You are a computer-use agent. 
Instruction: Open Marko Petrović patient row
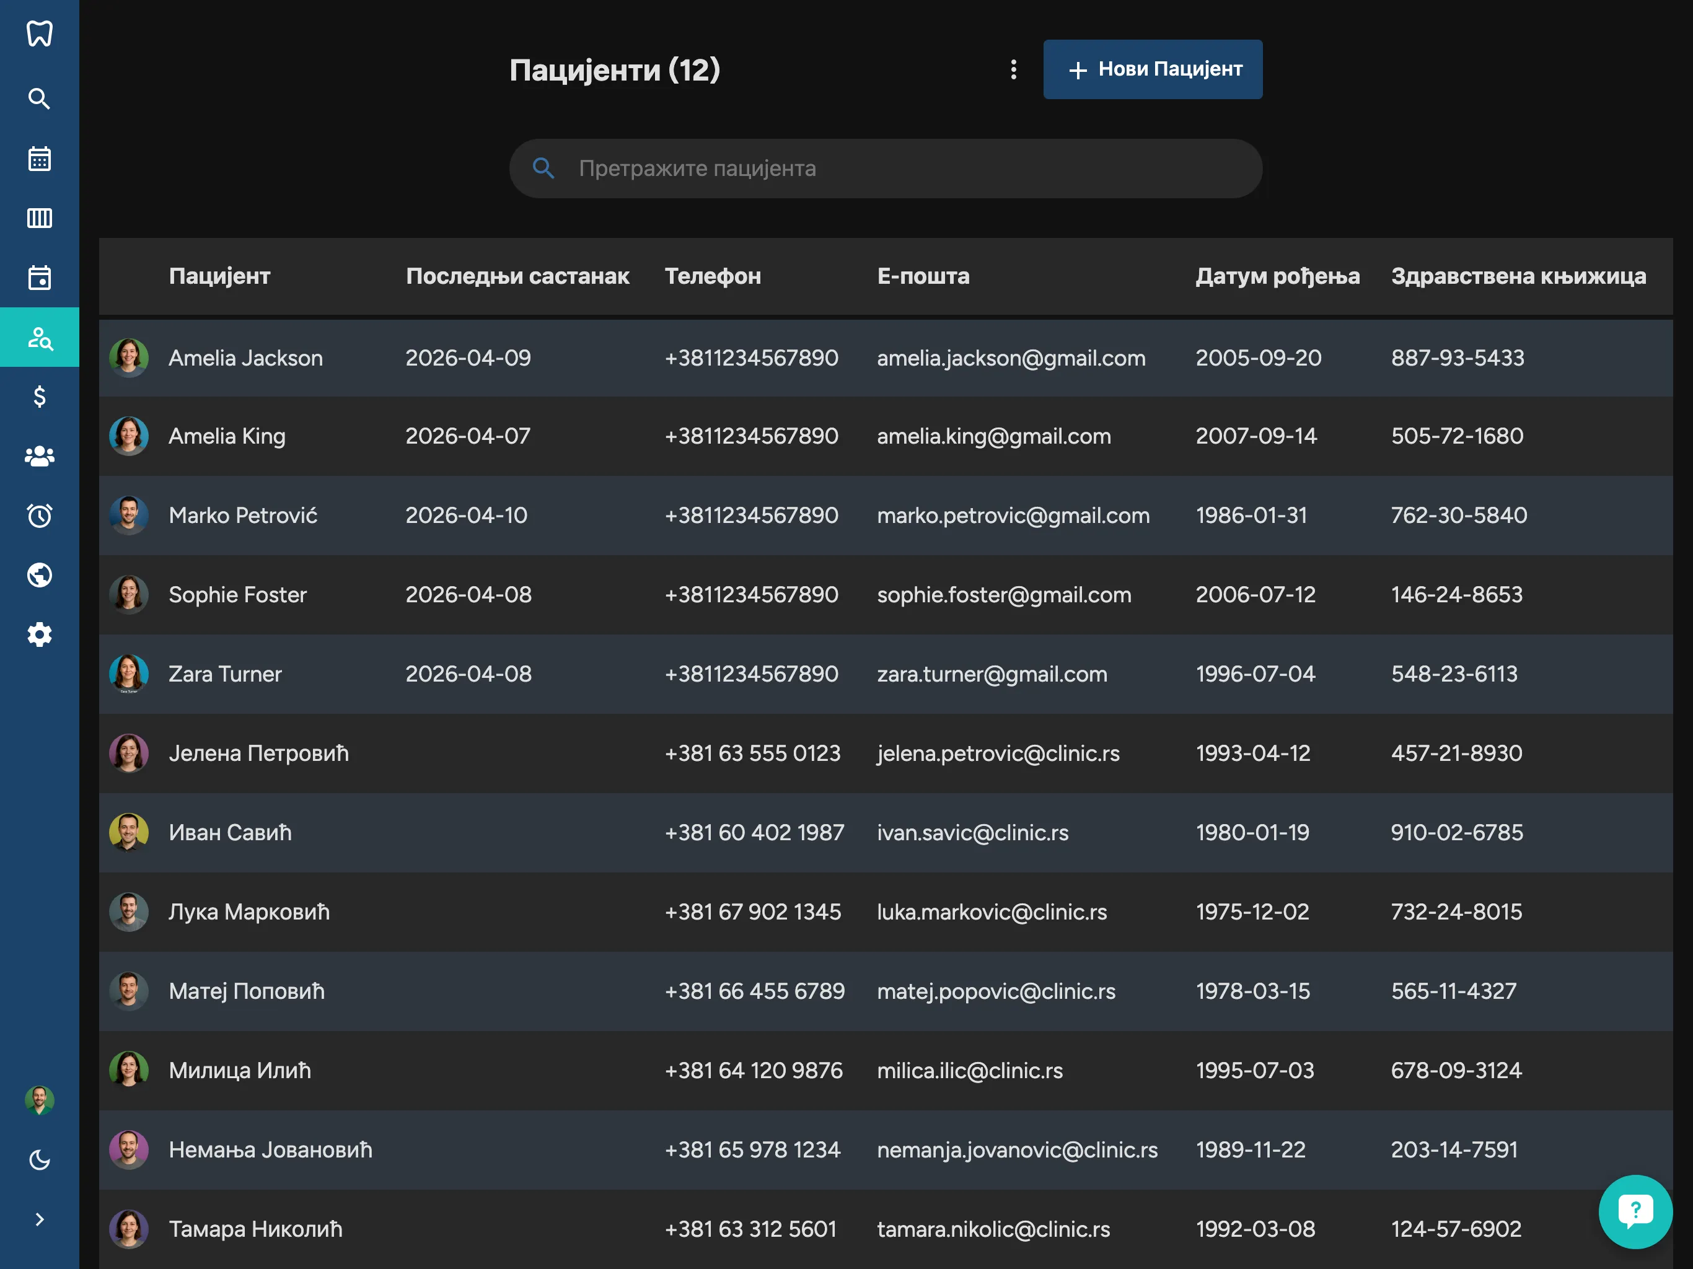pyautogui.click(x=243, y=515)
